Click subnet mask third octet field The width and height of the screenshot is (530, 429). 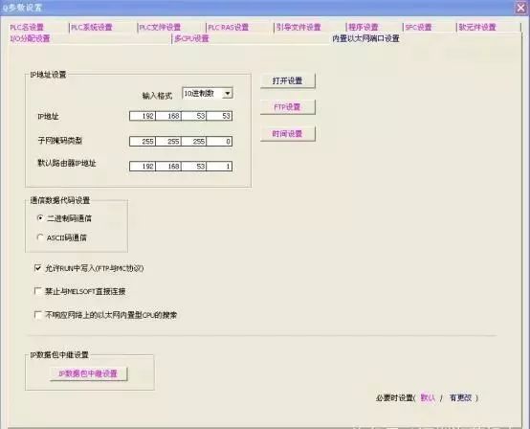[193, 142]
